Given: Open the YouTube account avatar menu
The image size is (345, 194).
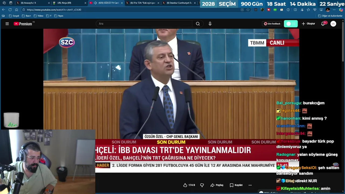Looking at the screenshot, I should pos(333,24).
